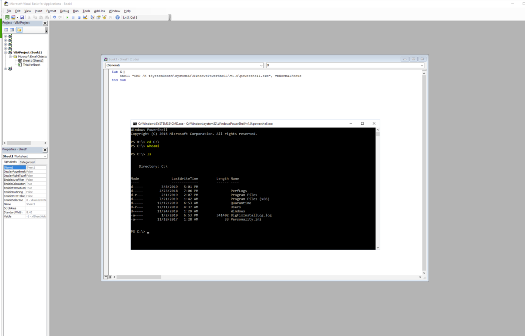Screen dimensions: 525x336
Task: Open the Run menu
Action: pyautogui.click(x=76, y=11)
